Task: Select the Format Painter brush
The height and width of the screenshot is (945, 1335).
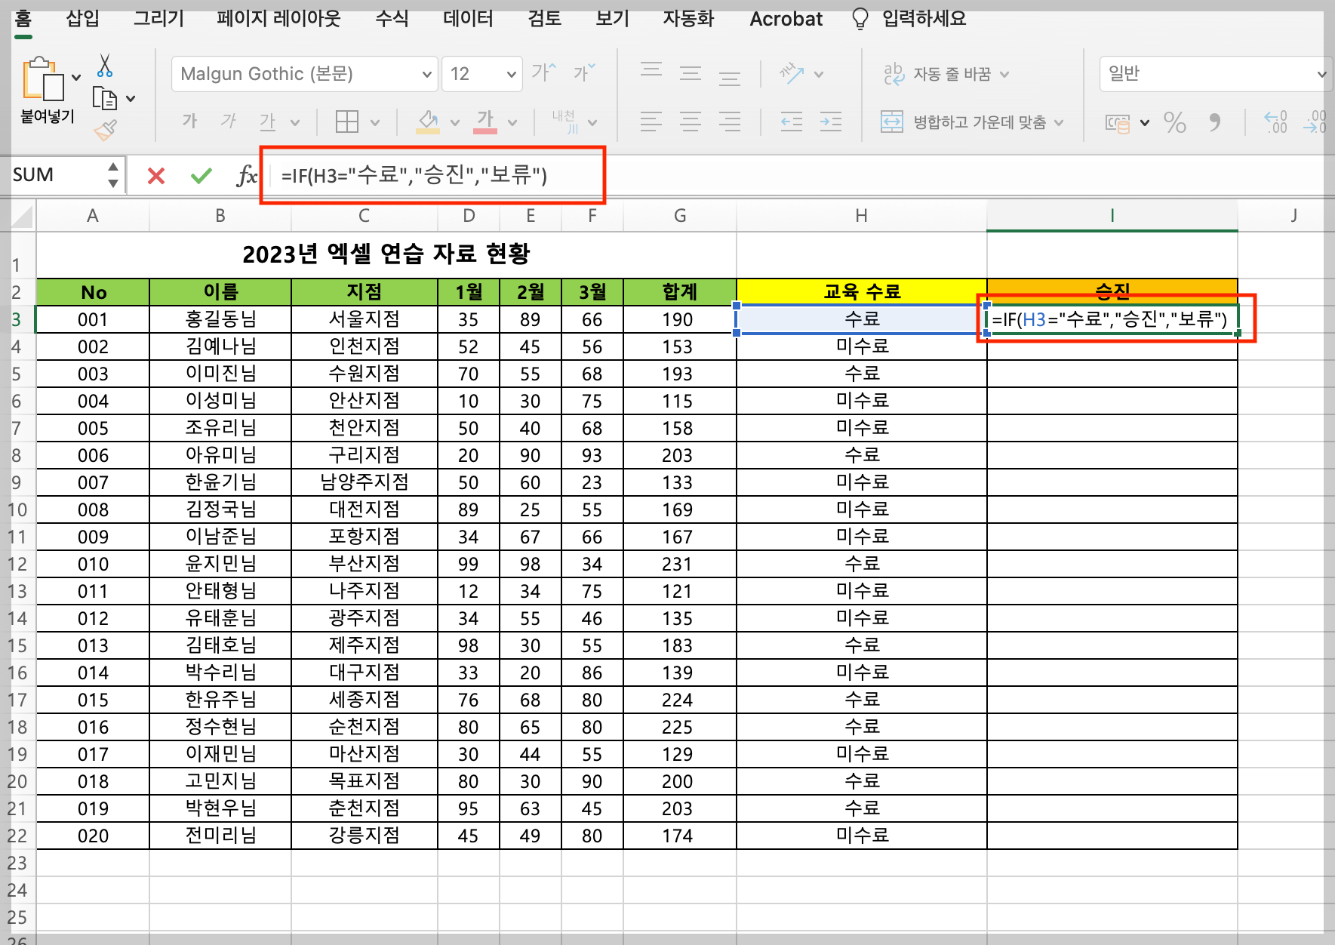Action: point(105,131)
